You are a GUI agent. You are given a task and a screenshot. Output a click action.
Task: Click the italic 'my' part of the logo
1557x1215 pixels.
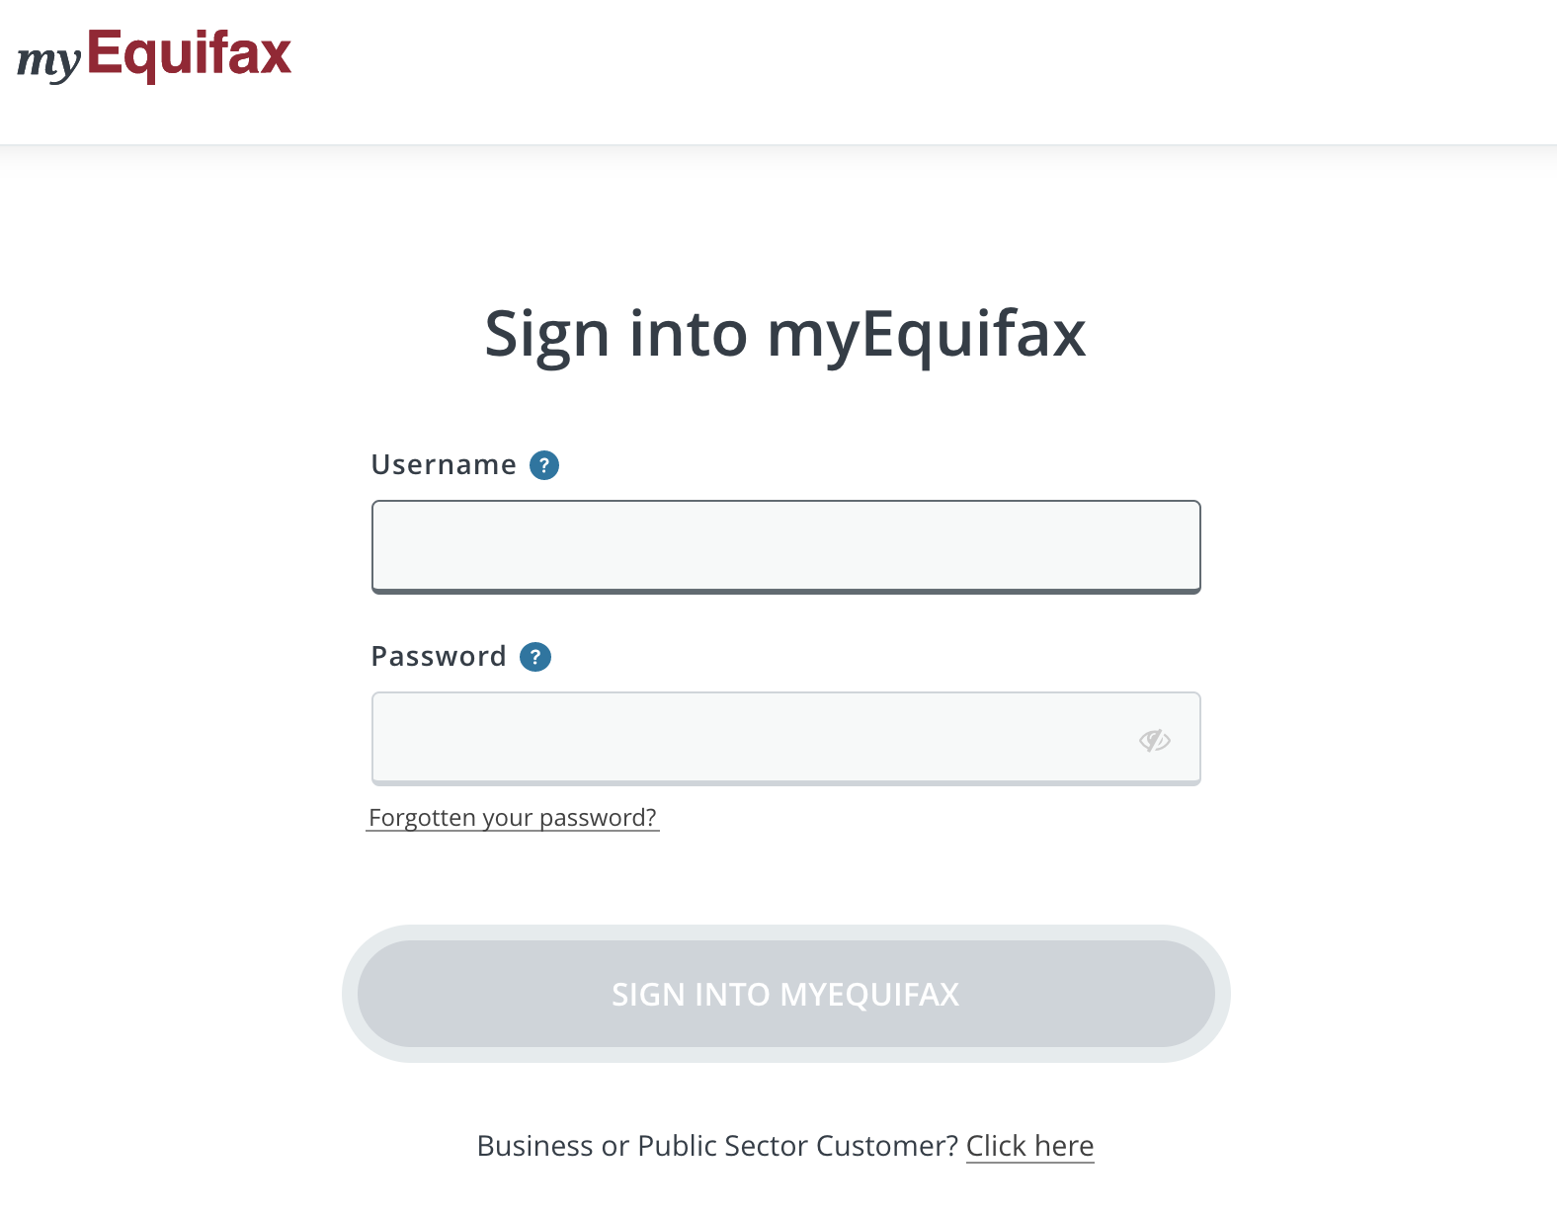[48, 62]
